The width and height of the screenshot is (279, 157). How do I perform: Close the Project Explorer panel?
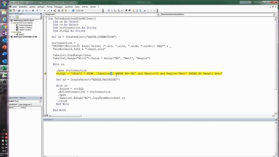pyautogui.click(x=41, y=14)
